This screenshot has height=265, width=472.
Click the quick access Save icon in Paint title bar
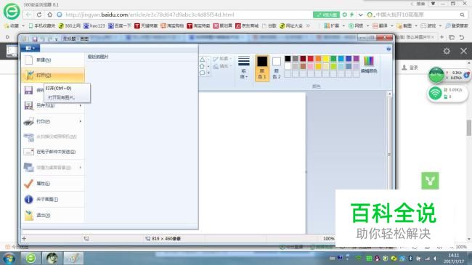tap(35, 39)
